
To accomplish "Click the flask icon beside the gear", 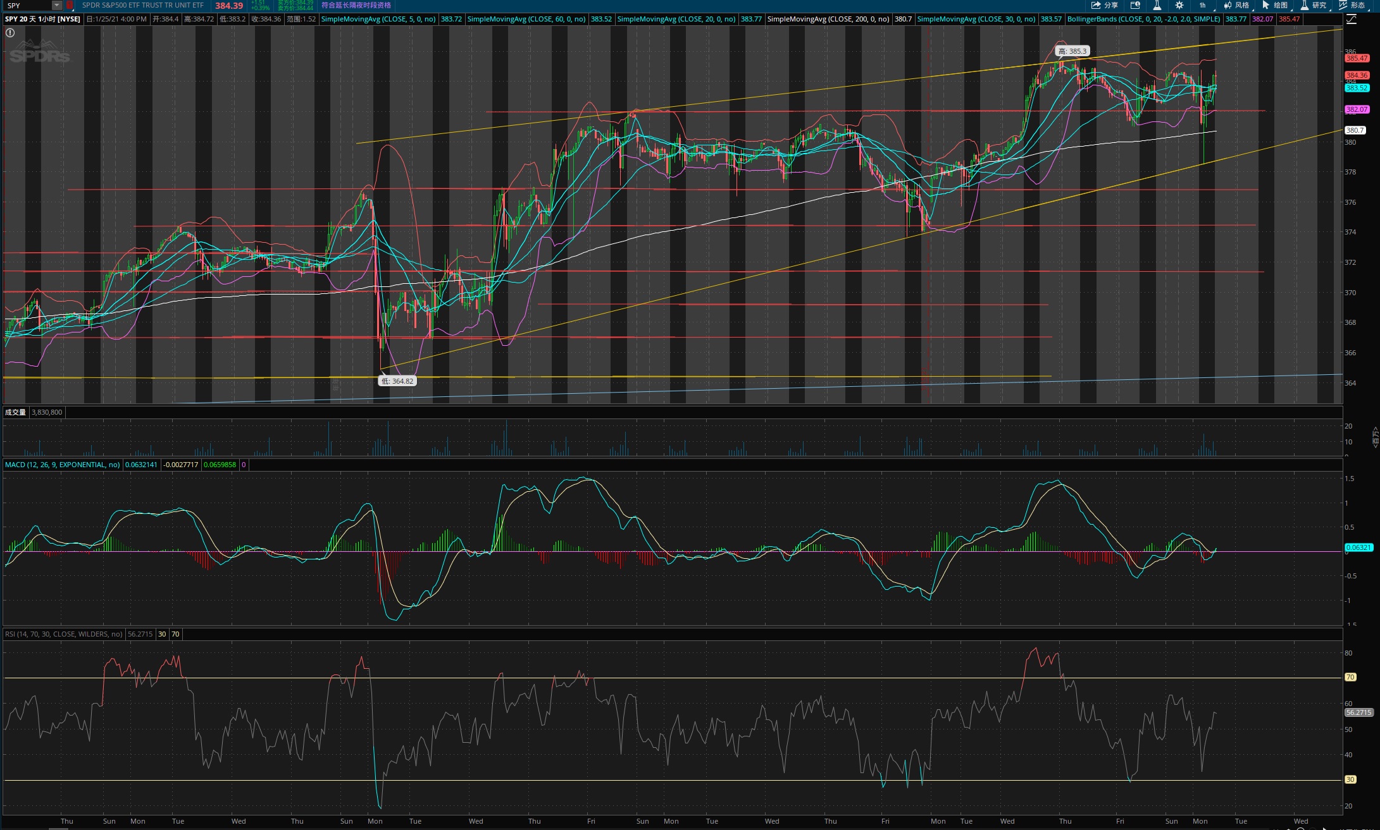I will point(1157,5).
